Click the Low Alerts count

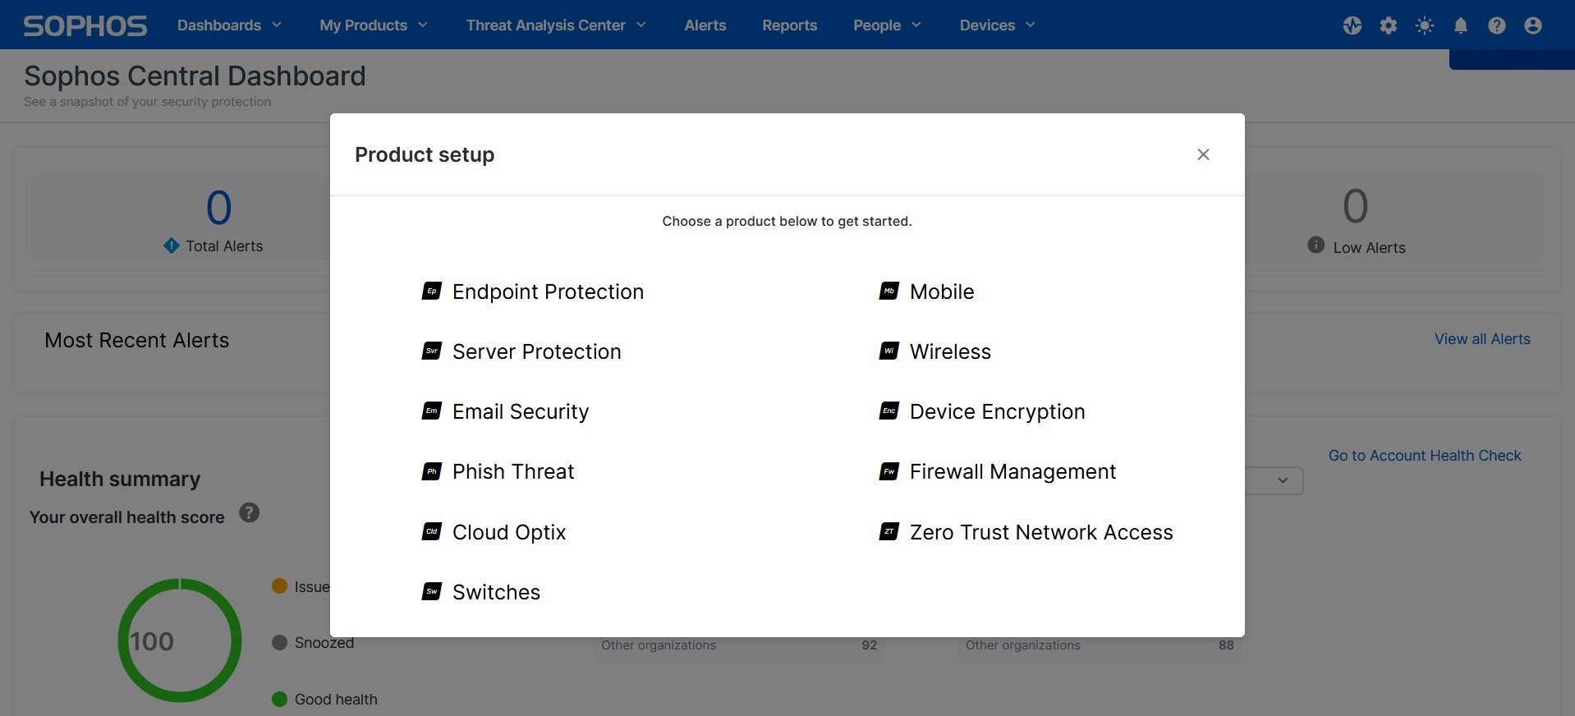(1355, 206)
